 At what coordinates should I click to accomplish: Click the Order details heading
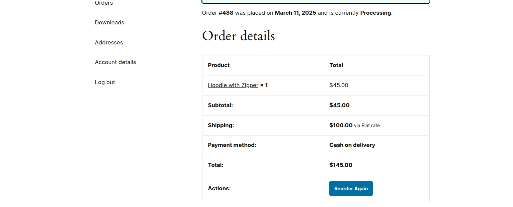238,36
